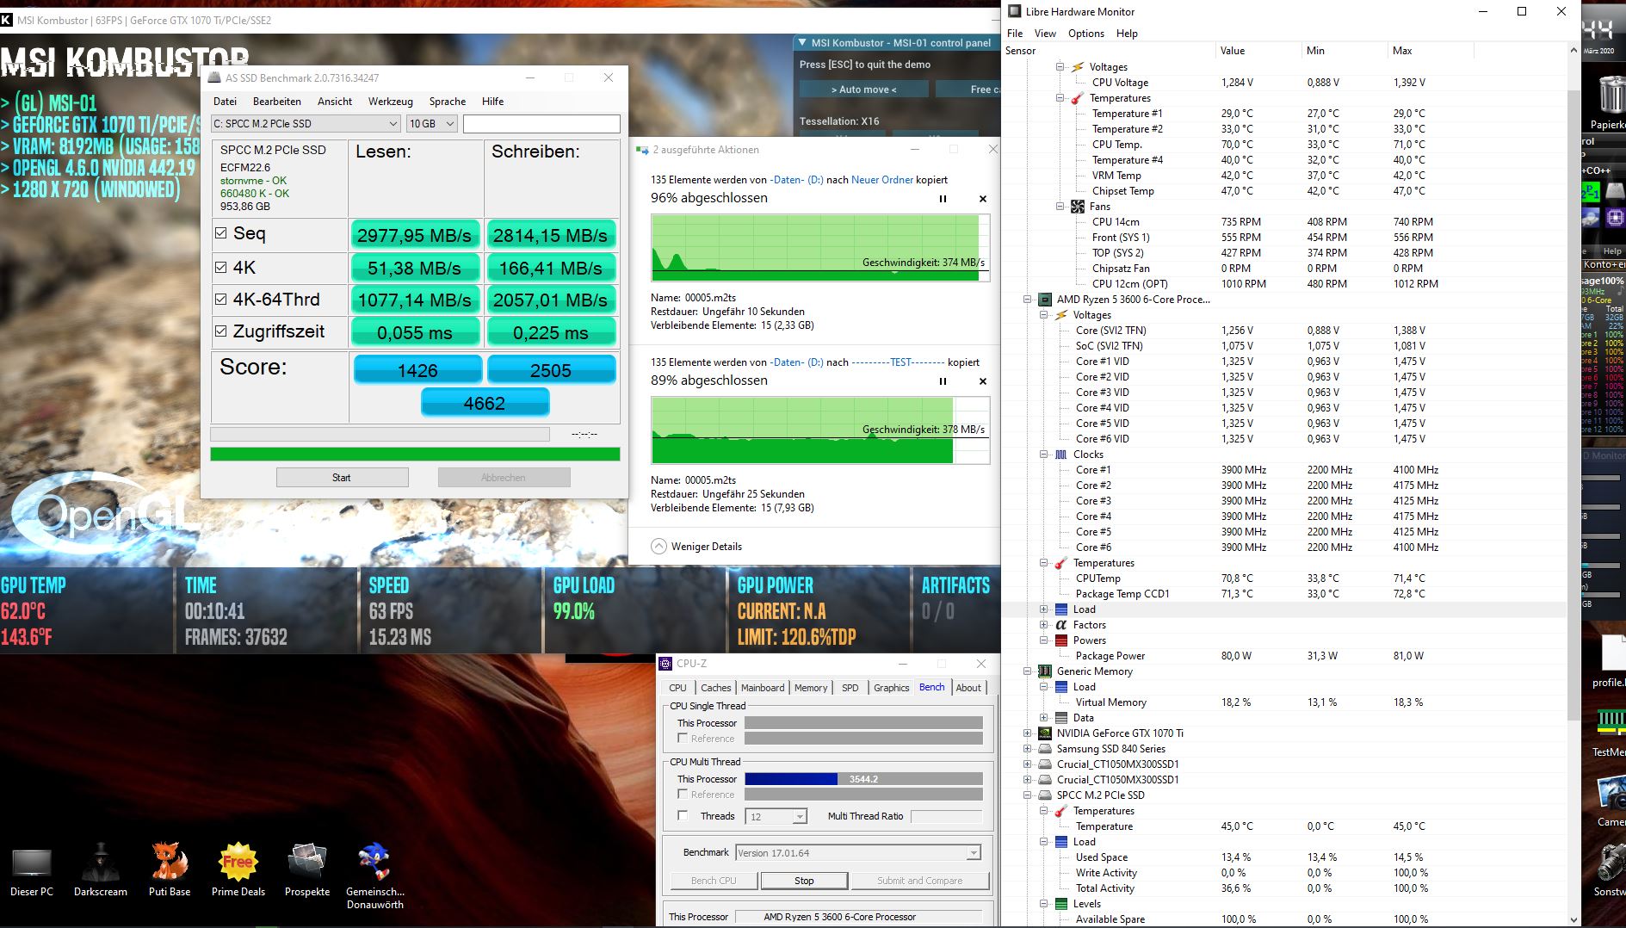Open the --------TEST-------- destination link
Image resolution: width=1626 pixels, height=928 pixels.
[898, 362]
